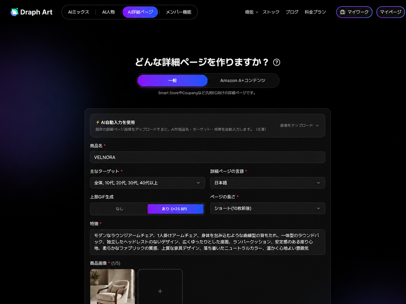Switch to the AI人物 tab
The width and height of the screenshot is (406, 304).
tap(108, 12)
